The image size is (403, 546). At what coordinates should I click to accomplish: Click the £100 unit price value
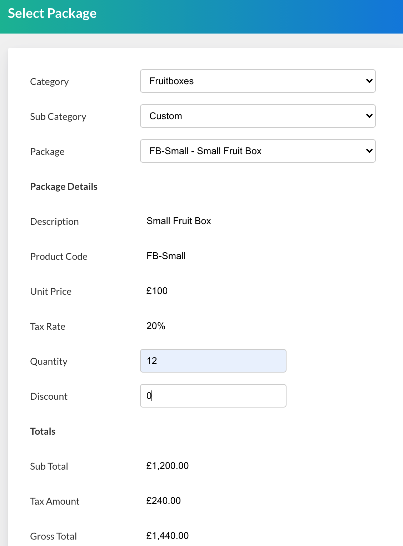click(x=157, y=291)
